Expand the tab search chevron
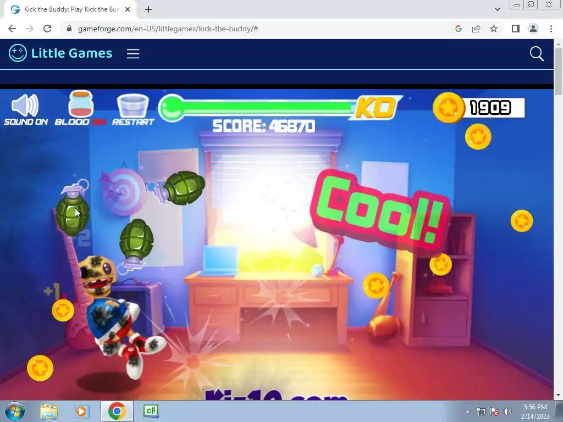This screenshot has width=563, height=422. click(497, 9)
